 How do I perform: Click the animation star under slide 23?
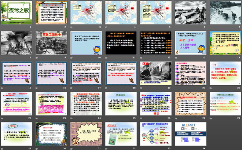click(37, 119)
